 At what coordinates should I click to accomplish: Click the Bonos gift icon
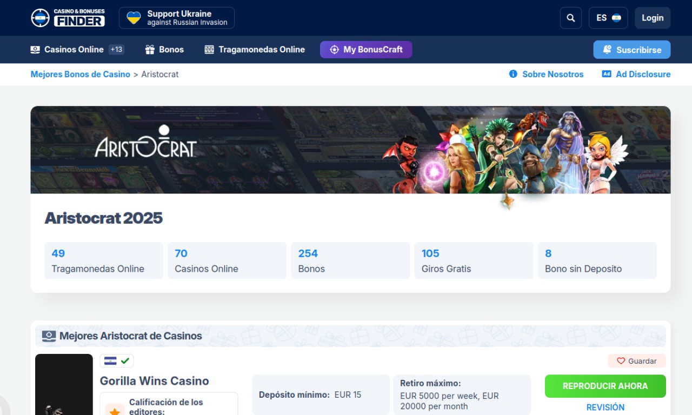pos(150,50)
